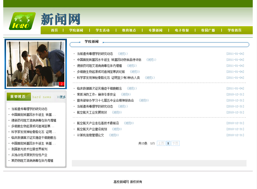Click the hard news label

coord(42,97)
